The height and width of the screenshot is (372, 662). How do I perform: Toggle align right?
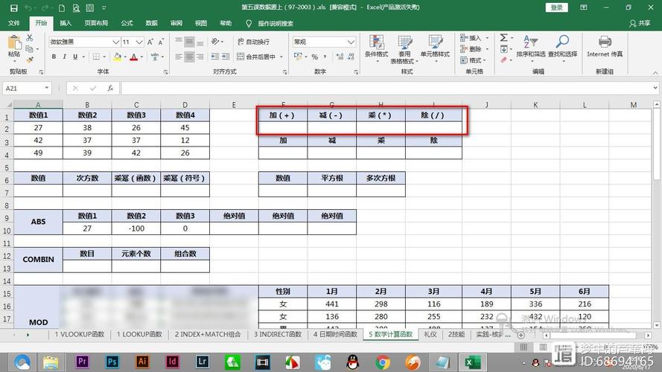(200, 57)
